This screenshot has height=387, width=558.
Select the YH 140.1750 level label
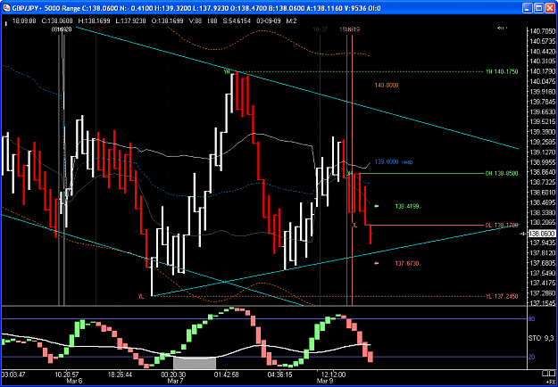tap(502, 72)
